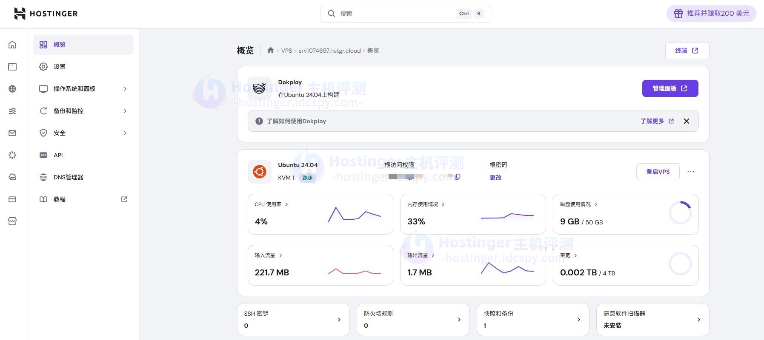This screenshot has width=764, height=340.
Task: Open the globe domains icon in left rail
Action: [12, 89]
